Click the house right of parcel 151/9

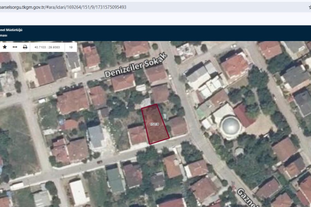178,126
